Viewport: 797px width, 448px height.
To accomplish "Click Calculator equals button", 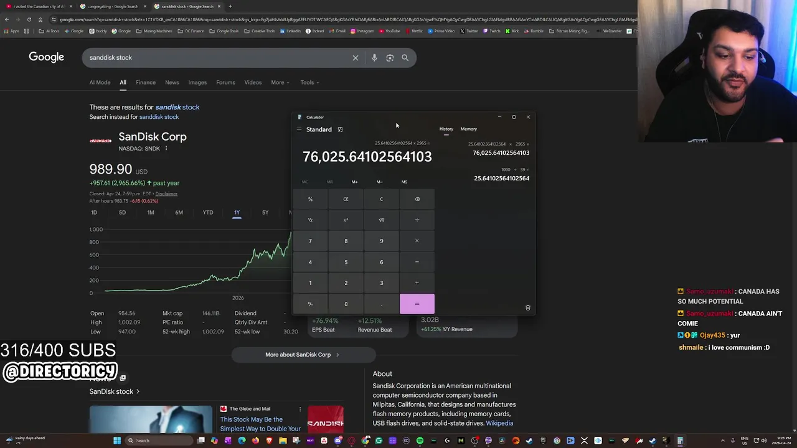I will [417, 304].
